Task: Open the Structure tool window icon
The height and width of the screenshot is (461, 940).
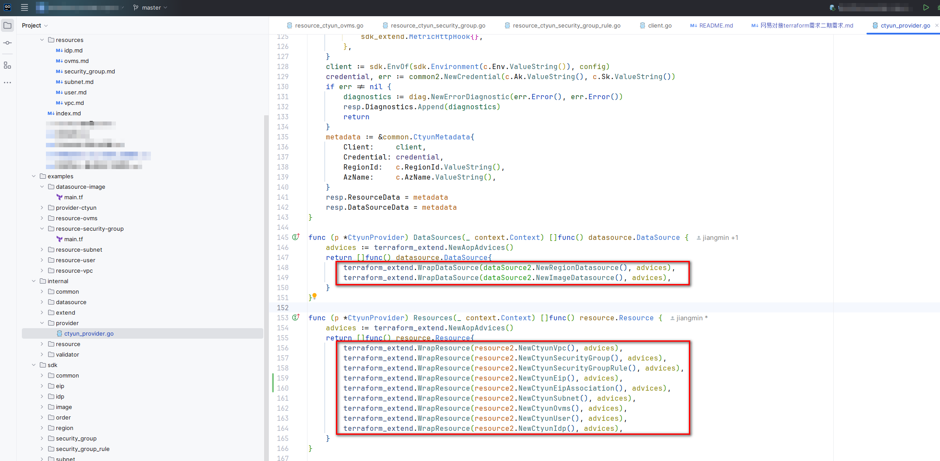Action: pyautogui.click(x=7, y=65)
